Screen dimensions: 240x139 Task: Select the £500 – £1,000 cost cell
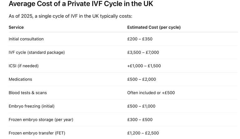[x=141, y=106]
